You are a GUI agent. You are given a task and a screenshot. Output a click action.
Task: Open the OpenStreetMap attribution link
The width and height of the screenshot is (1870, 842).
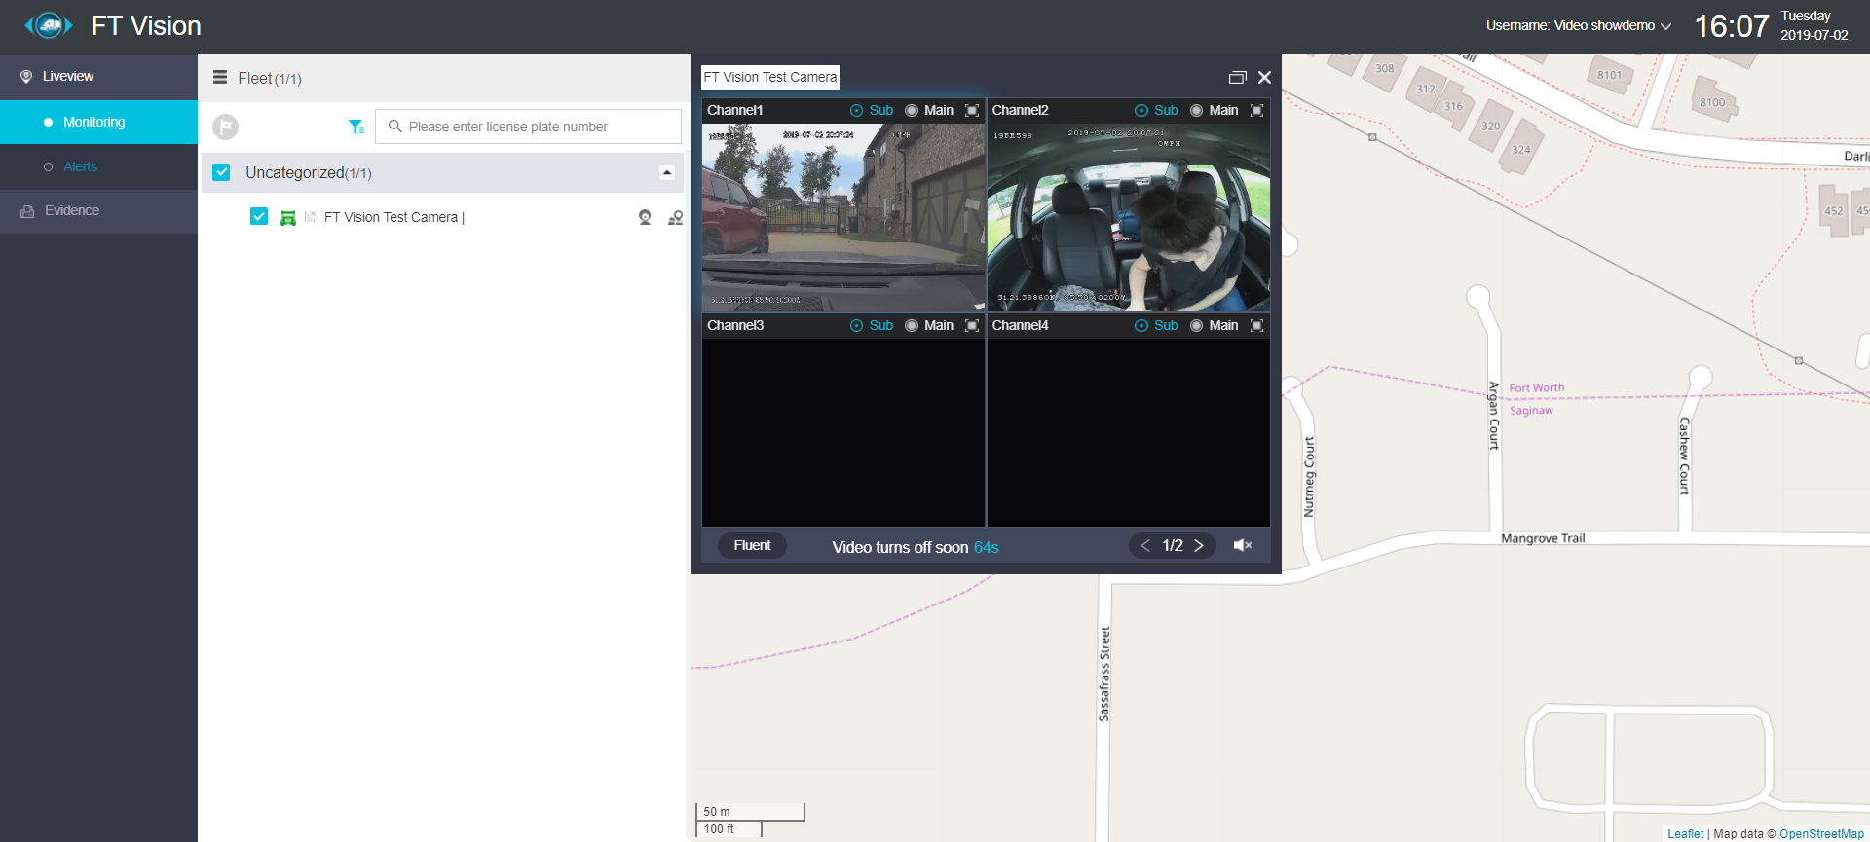coord(1821,833)
